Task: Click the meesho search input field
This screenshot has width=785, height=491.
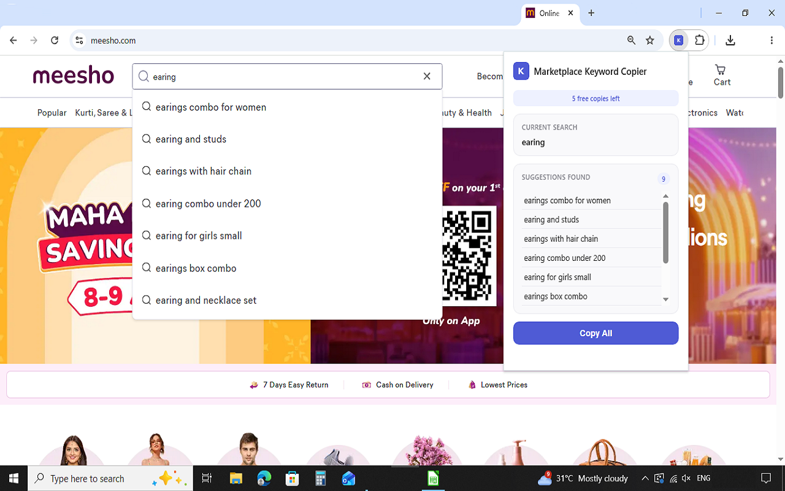Action: 287,77
